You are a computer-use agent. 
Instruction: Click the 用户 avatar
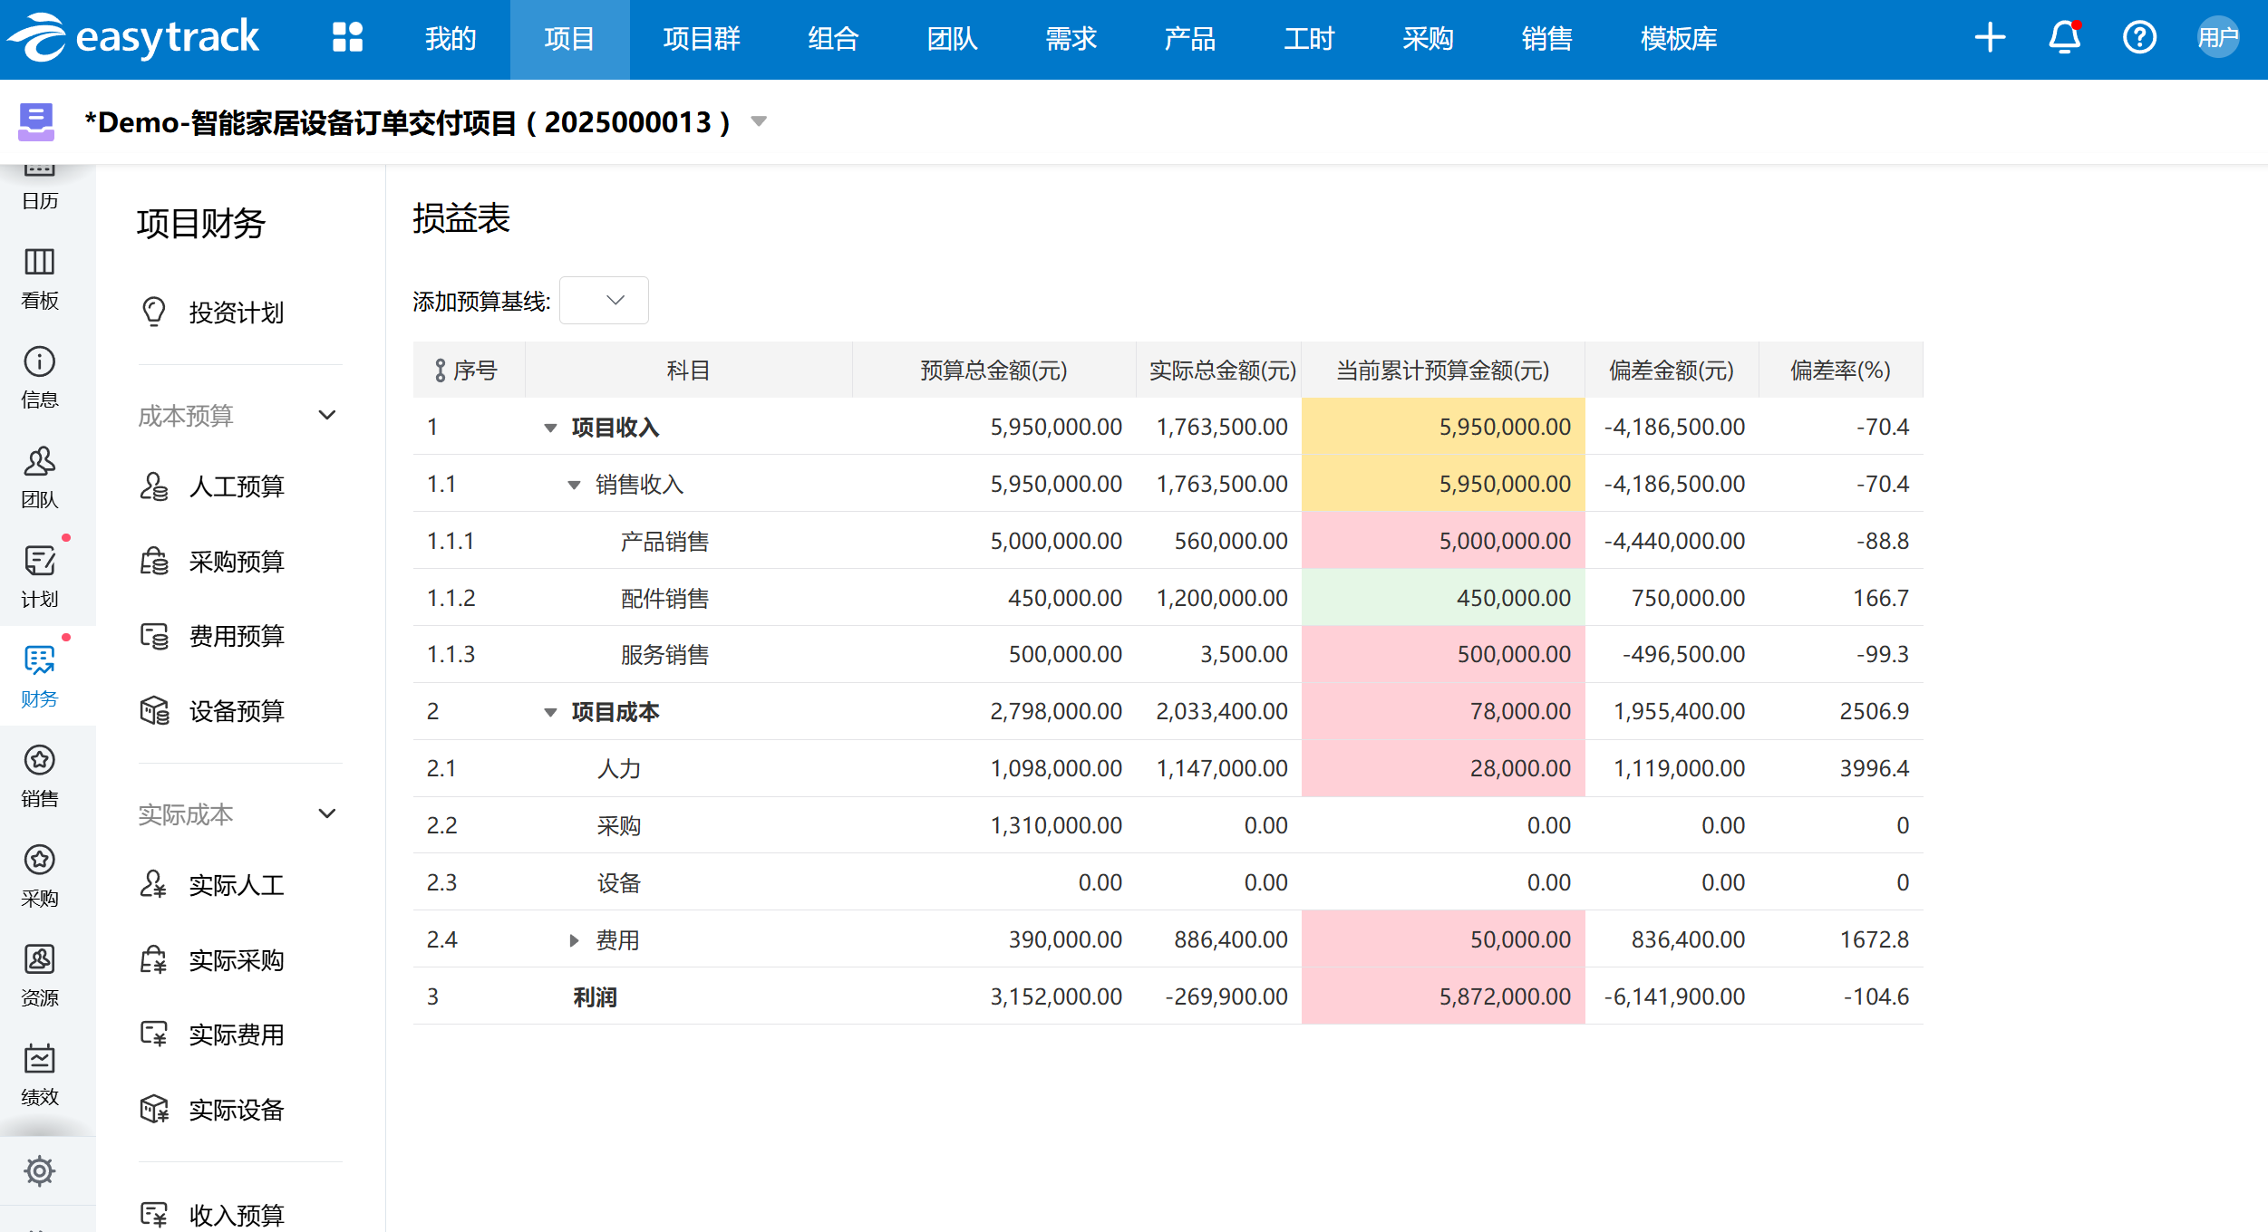(2217, 38)
